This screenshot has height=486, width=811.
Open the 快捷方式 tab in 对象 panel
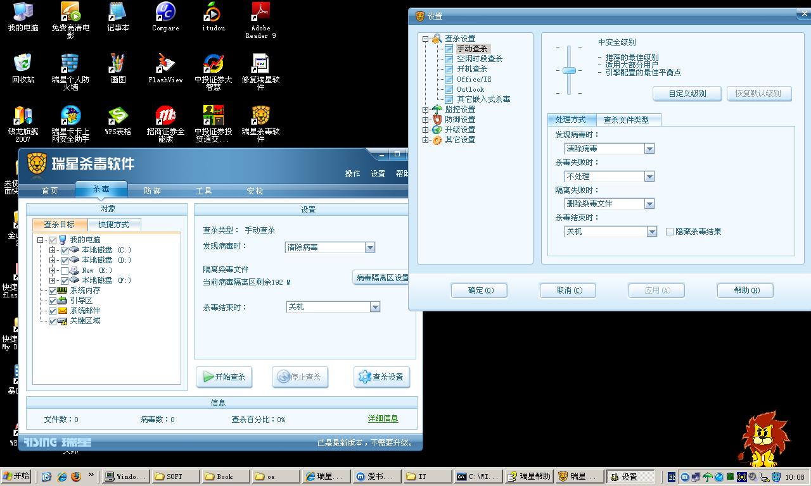tap(113, 225)
